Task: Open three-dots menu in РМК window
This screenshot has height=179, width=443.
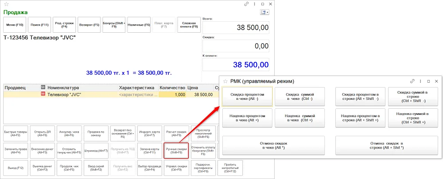Action: tap(420, 81)
